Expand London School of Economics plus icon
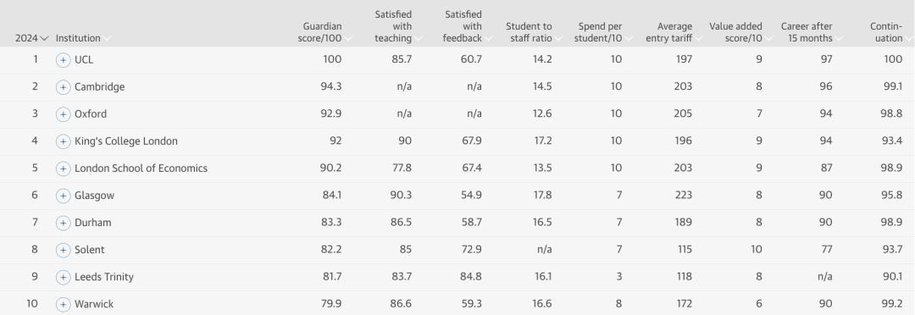915x315 pixels. click(x=63, y=169)
